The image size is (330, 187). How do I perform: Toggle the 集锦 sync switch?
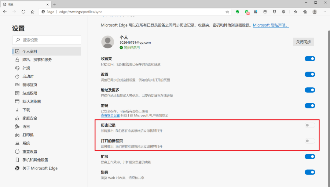click(x=310, y=172)
